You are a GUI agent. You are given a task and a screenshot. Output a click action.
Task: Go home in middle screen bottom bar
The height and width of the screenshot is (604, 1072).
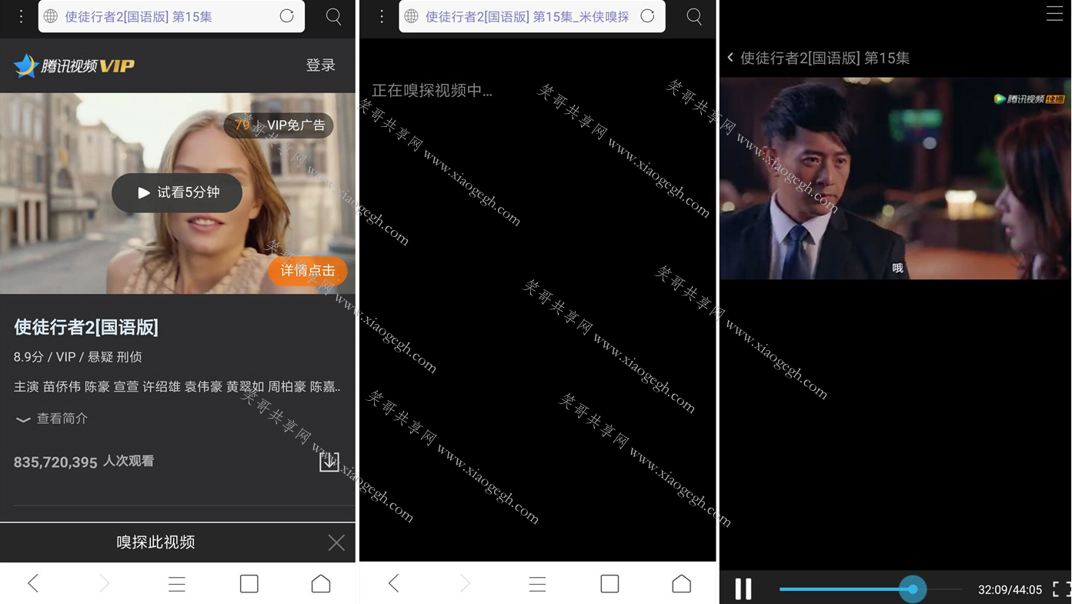click(682, 583)
